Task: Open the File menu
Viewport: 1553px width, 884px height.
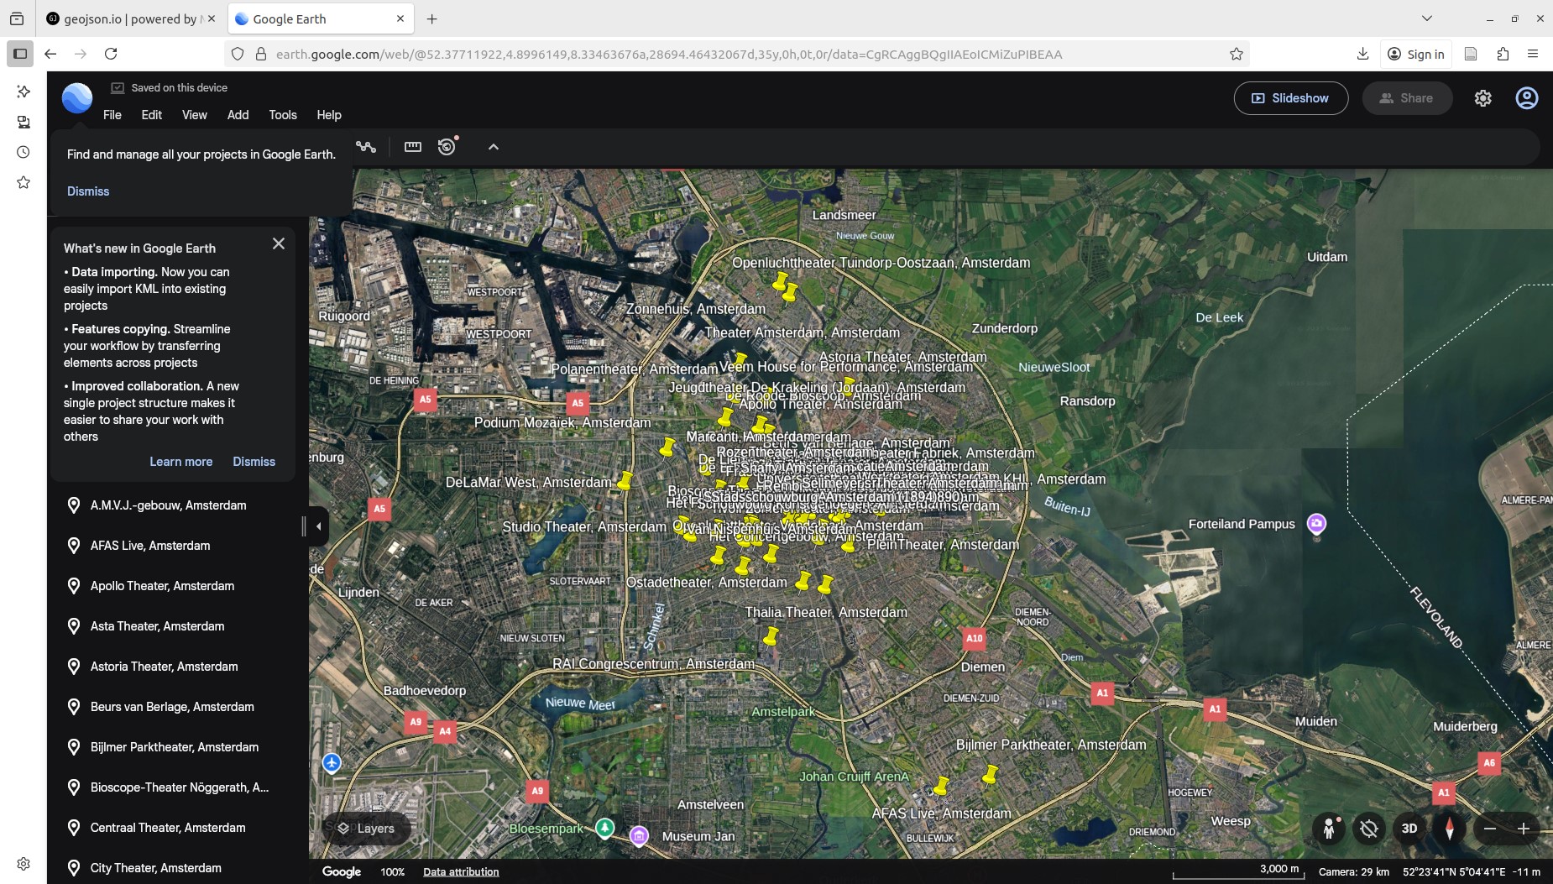Action: (112, 115)
